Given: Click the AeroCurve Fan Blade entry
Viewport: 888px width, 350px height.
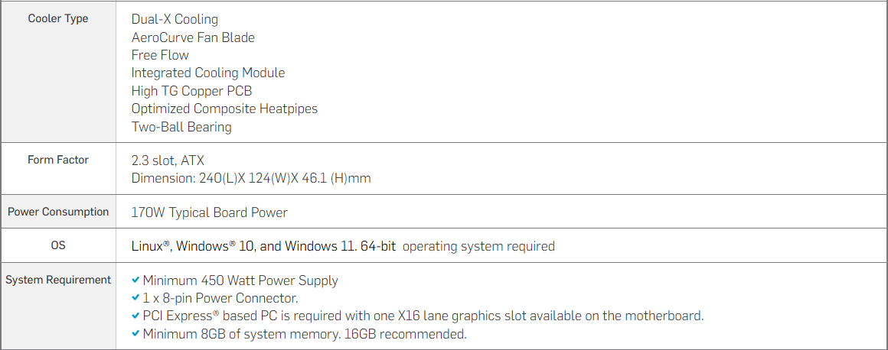Looking at the screenshot, I should pyautogui.click(x=193, y=37).
